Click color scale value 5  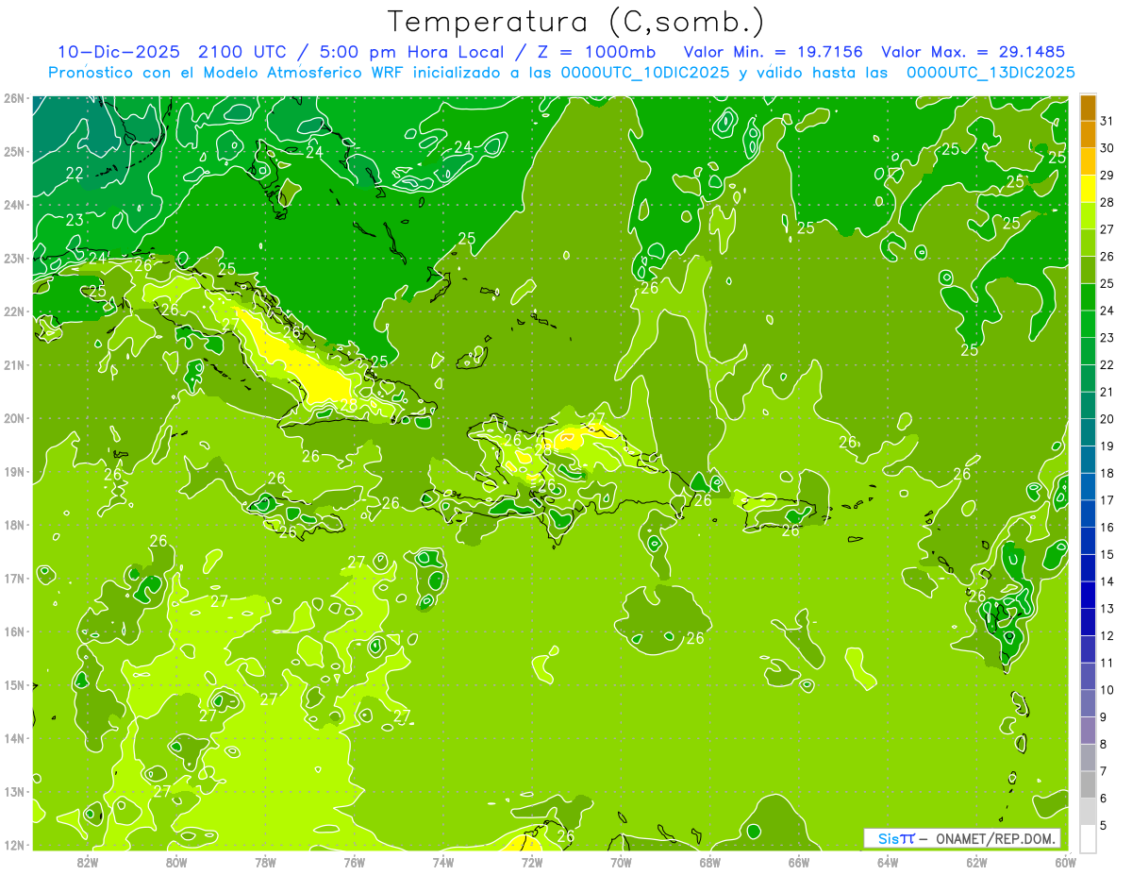[x=1104, y=826]
